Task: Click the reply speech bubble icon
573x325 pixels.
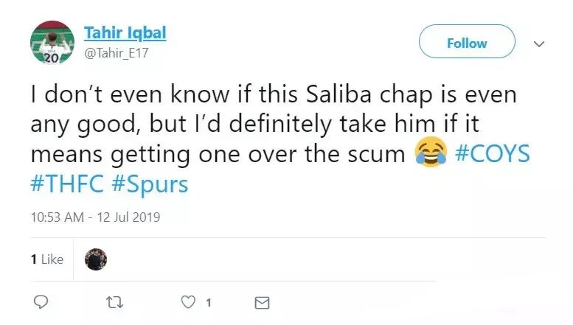Action: pyautogui.click(x=42, y=302)
